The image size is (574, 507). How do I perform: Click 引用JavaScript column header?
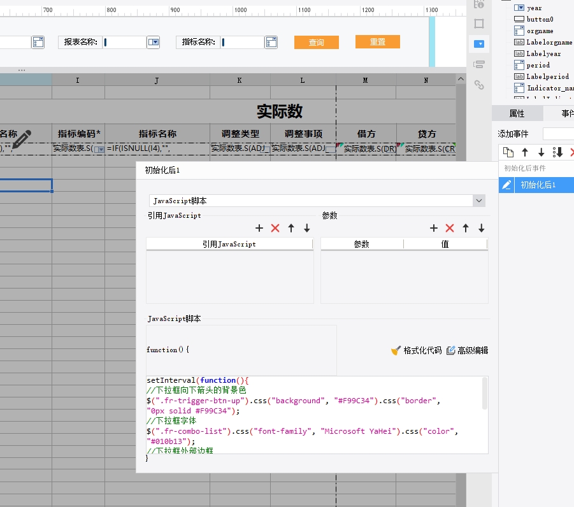point(229,244)
